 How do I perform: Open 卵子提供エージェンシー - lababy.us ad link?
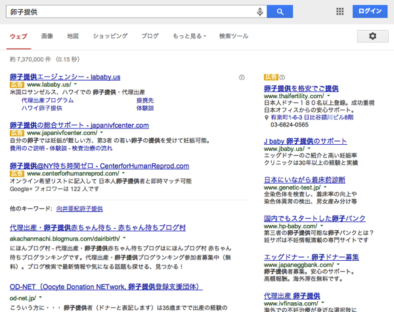click(x=65, y=77)
